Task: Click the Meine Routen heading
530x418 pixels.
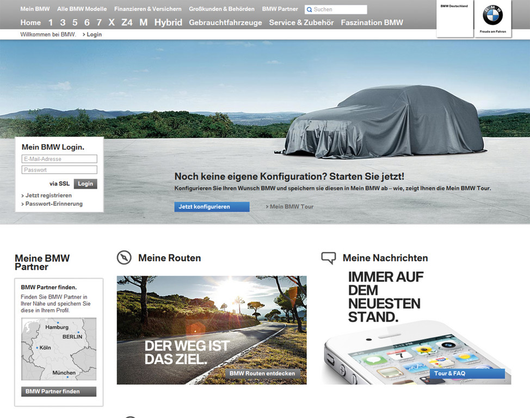Action: tap(169, 258)
